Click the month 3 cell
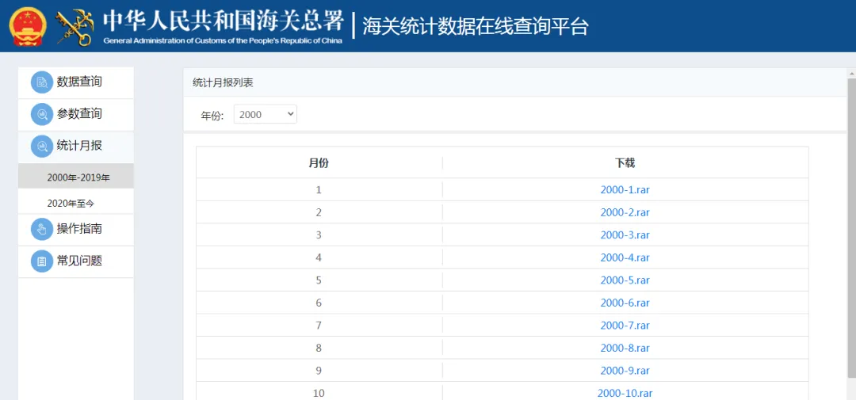 [319, 235]
